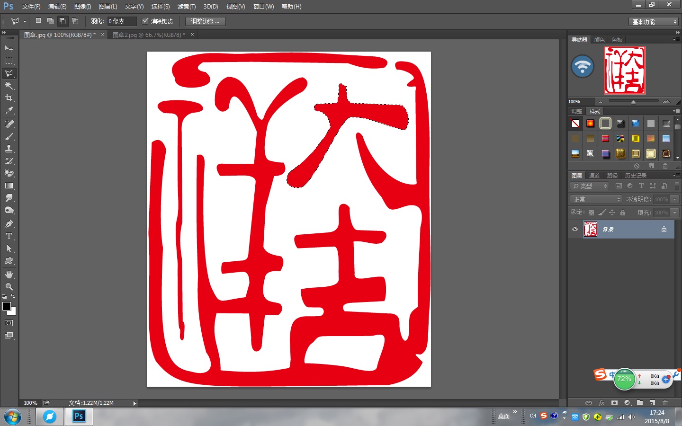
Task: Choose Subtract from Selection mode
Action: coord(63,21)
